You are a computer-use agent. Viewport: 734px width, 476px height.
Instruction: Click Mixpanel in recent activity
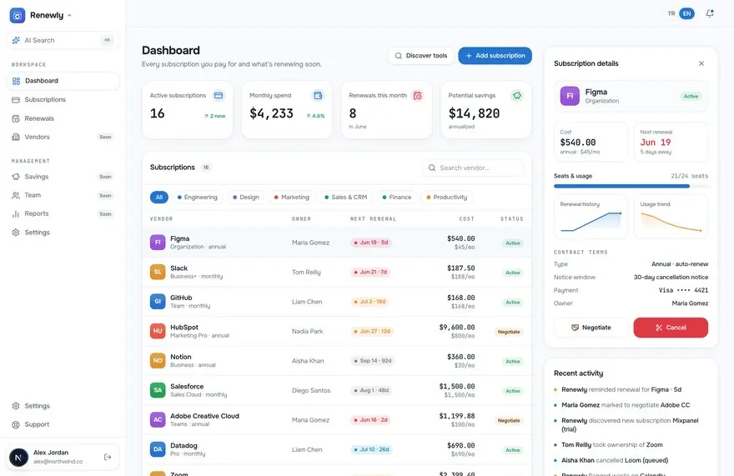[x=686, y=420]
